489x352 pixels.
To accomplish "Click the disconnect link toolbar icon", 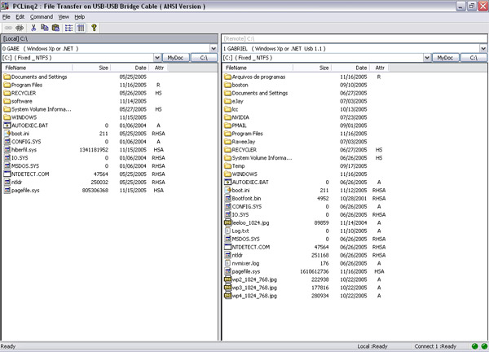I will [x=20, y=27].
